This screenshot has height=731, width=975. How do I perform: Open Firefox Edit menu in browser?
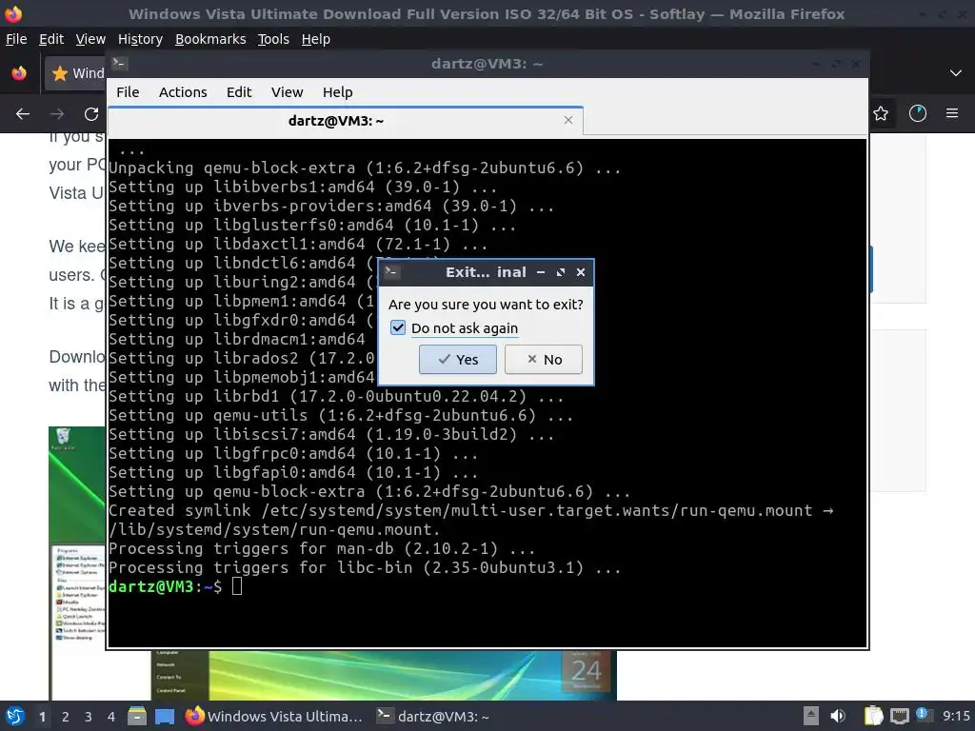point(51,39)
